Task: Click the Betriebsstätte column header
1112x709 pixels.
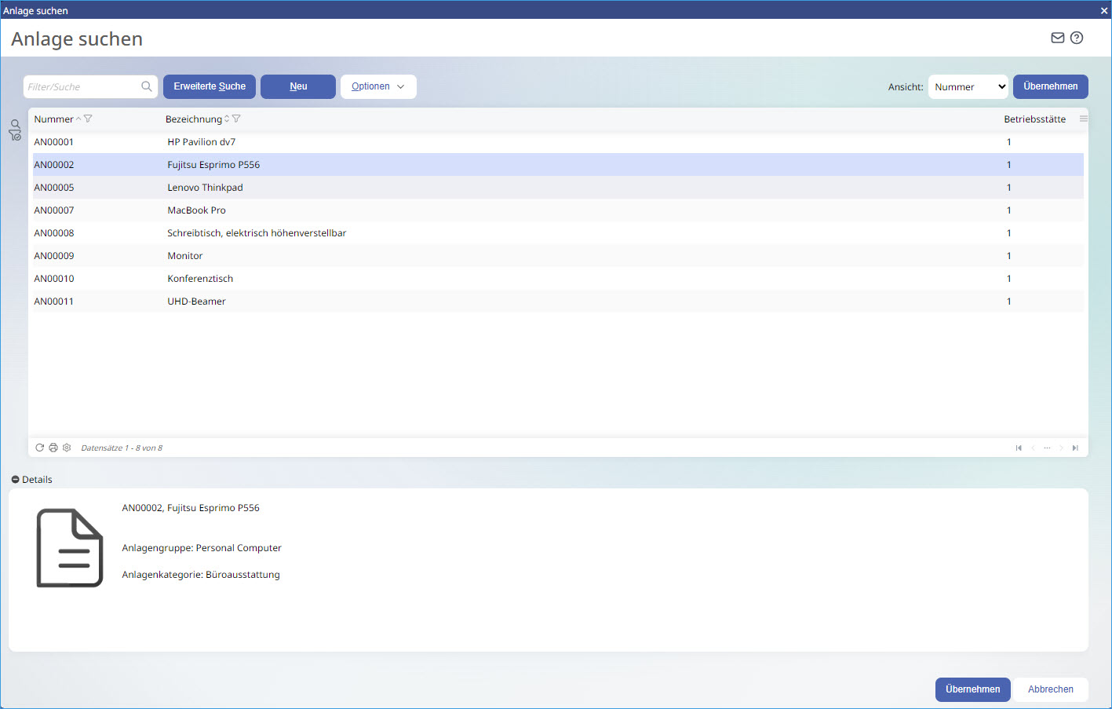Action: (x=1034, y=119)
